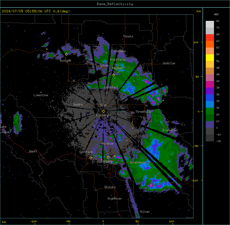Click the dBZ legend heading
The width and height of the screenshot is (230, 225).
click(216, 14)
